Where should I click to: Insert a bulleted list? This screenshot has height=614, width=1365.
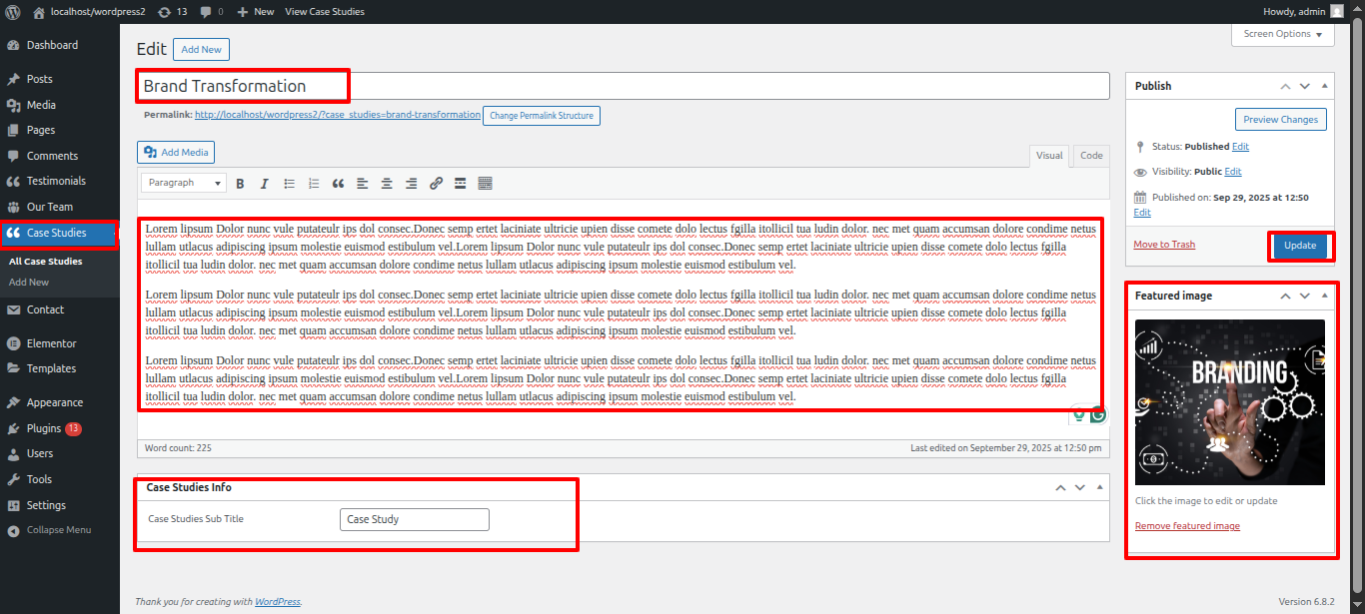click(290, 184)
